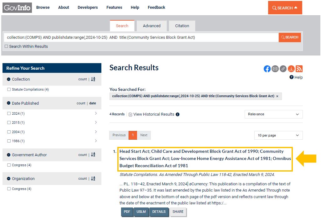Click the PDF button for first result
The width and height of the screenshot is (326, 220).
[127, 212]
